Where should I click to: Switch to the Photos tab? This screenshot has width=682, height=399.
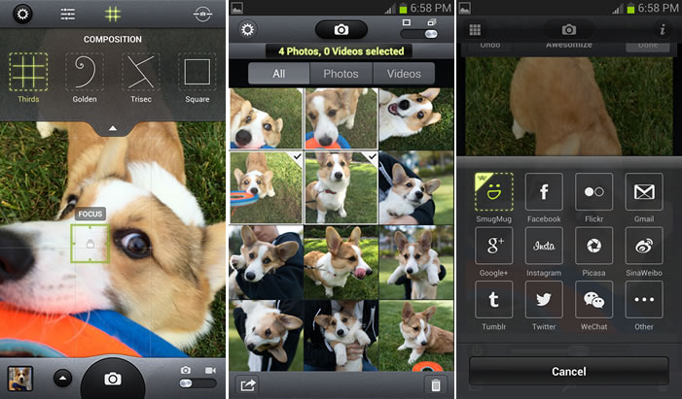(x=341, y=74)
